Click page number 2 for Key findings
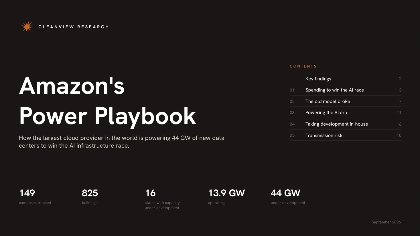The height and width of the screenshot is (236, 420). tap(400, 79)
